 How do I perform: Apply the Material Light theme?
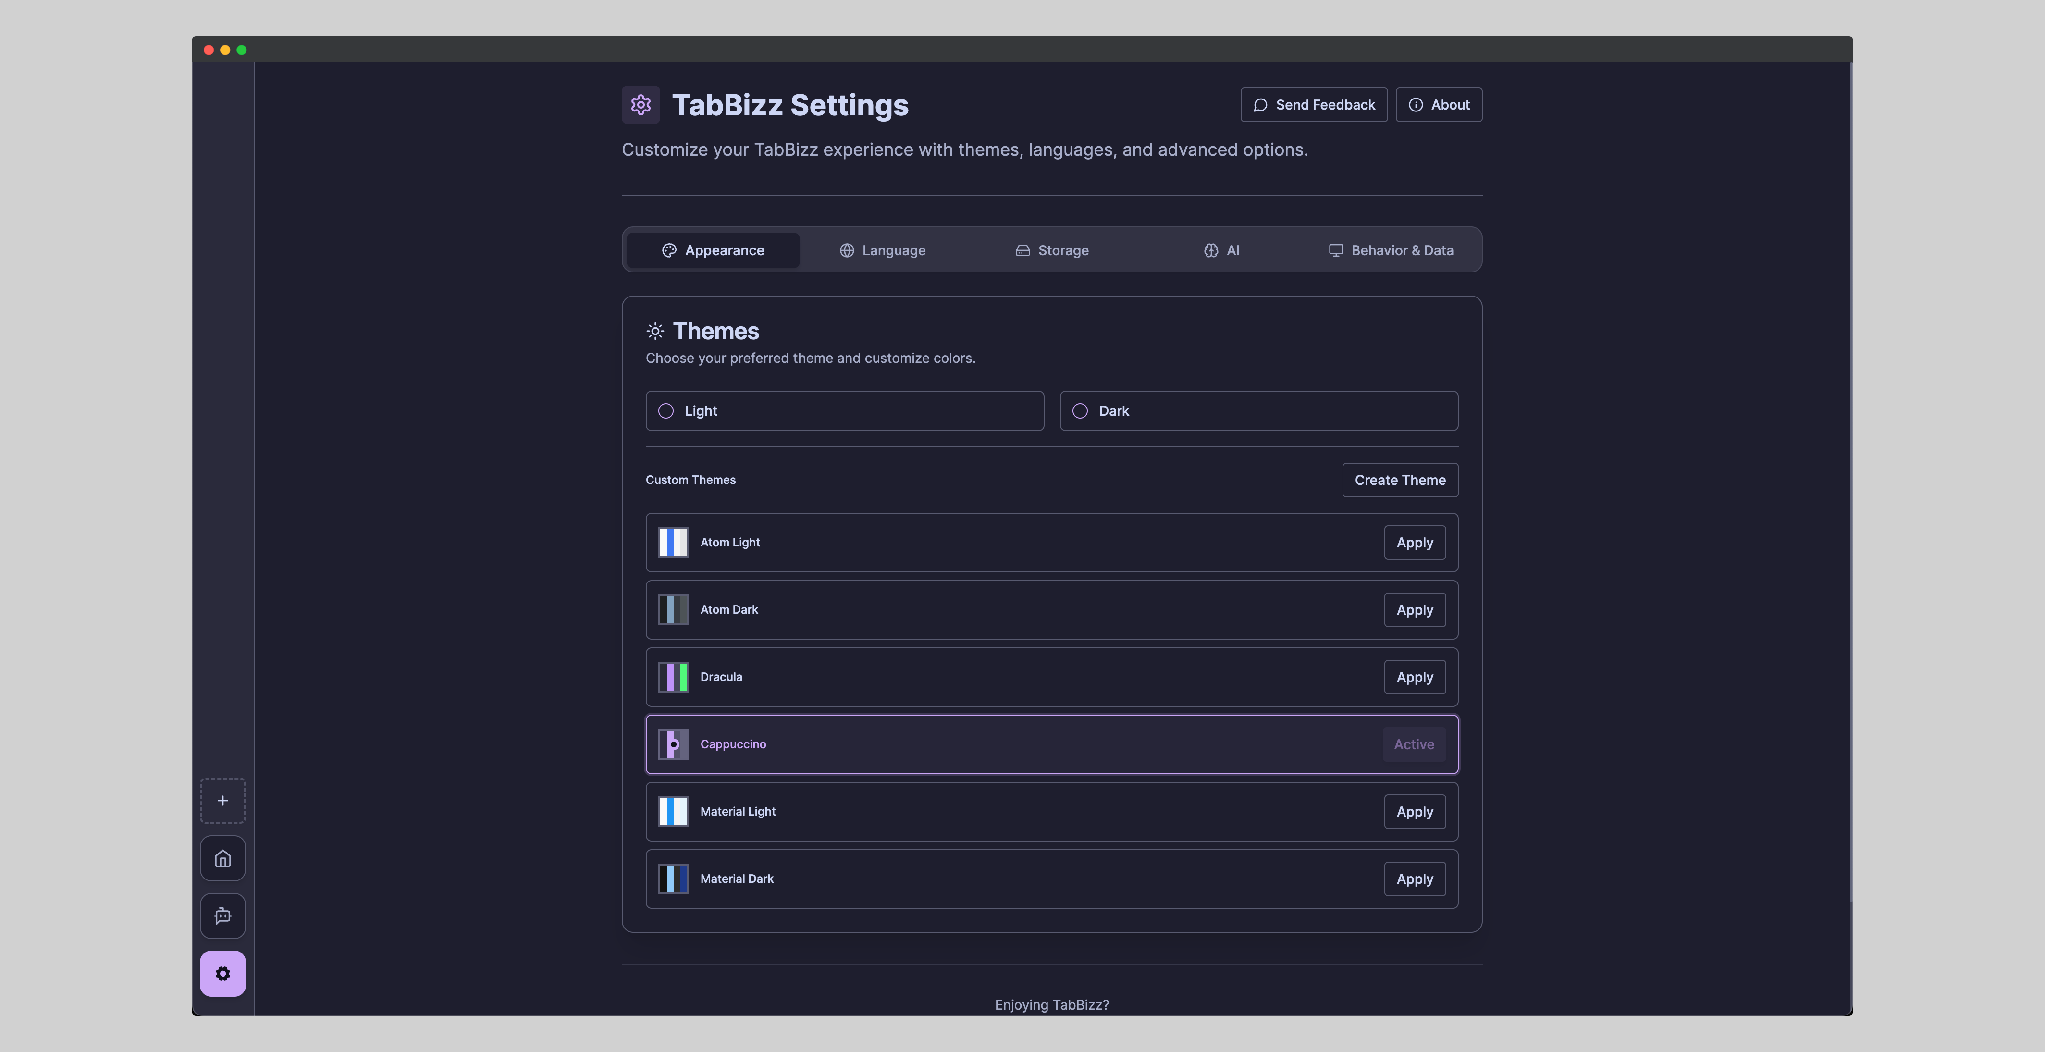click(1415, 811)
